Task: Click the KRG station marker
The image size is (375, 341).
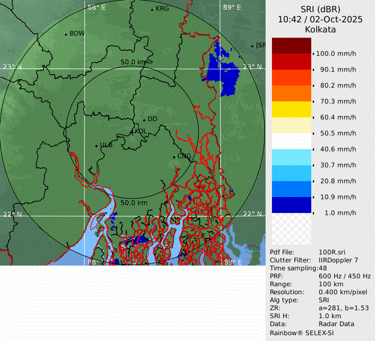Action: pos(152,10)
